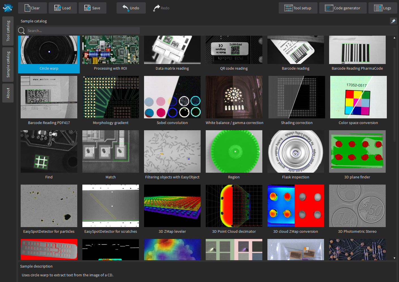The width and height of the screenshot is (399, 282).
Task: Toggle the pin icon of Sample catalog panel
Action: (393, 21)
